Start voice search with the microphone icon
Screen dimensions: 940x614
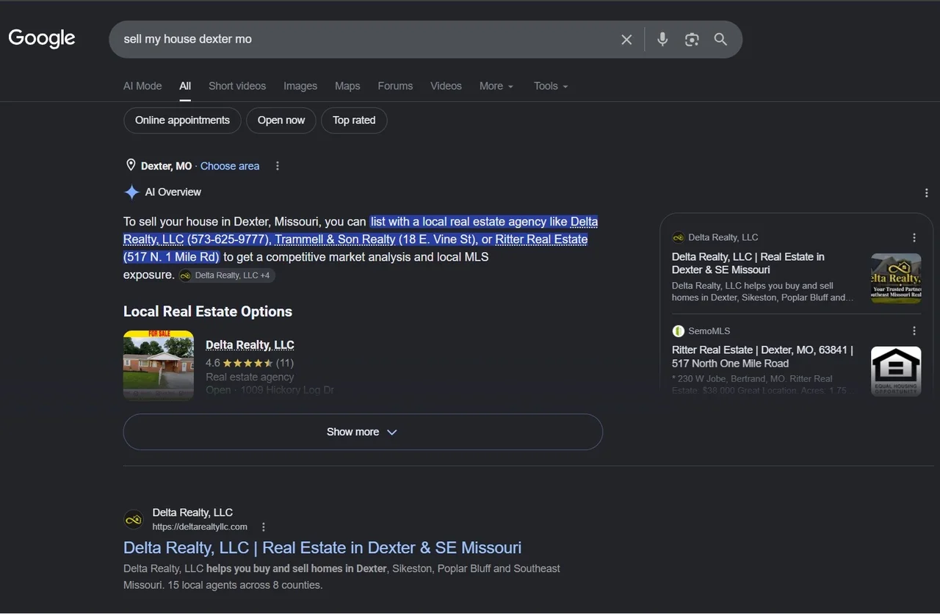(662, 40)
